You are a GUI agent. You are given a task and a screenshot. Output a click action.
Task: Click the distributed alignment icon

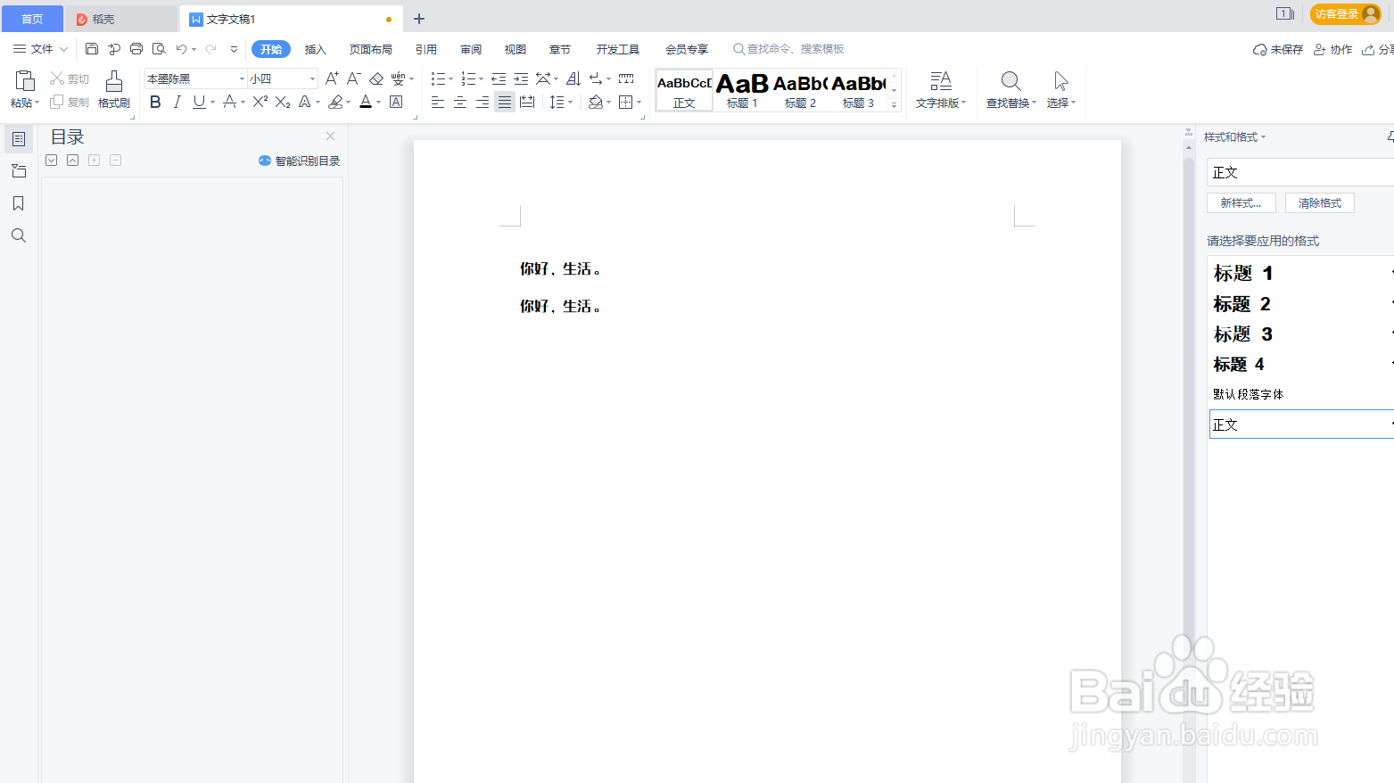[x=527, y=103]
